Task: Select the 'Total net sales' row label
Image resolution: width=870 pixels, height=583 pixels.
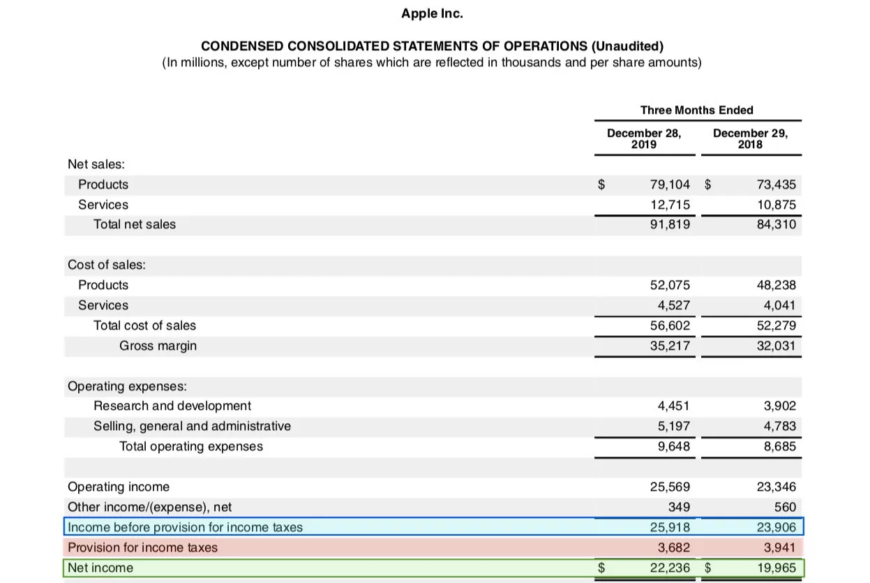Action: tap(135, 224)
